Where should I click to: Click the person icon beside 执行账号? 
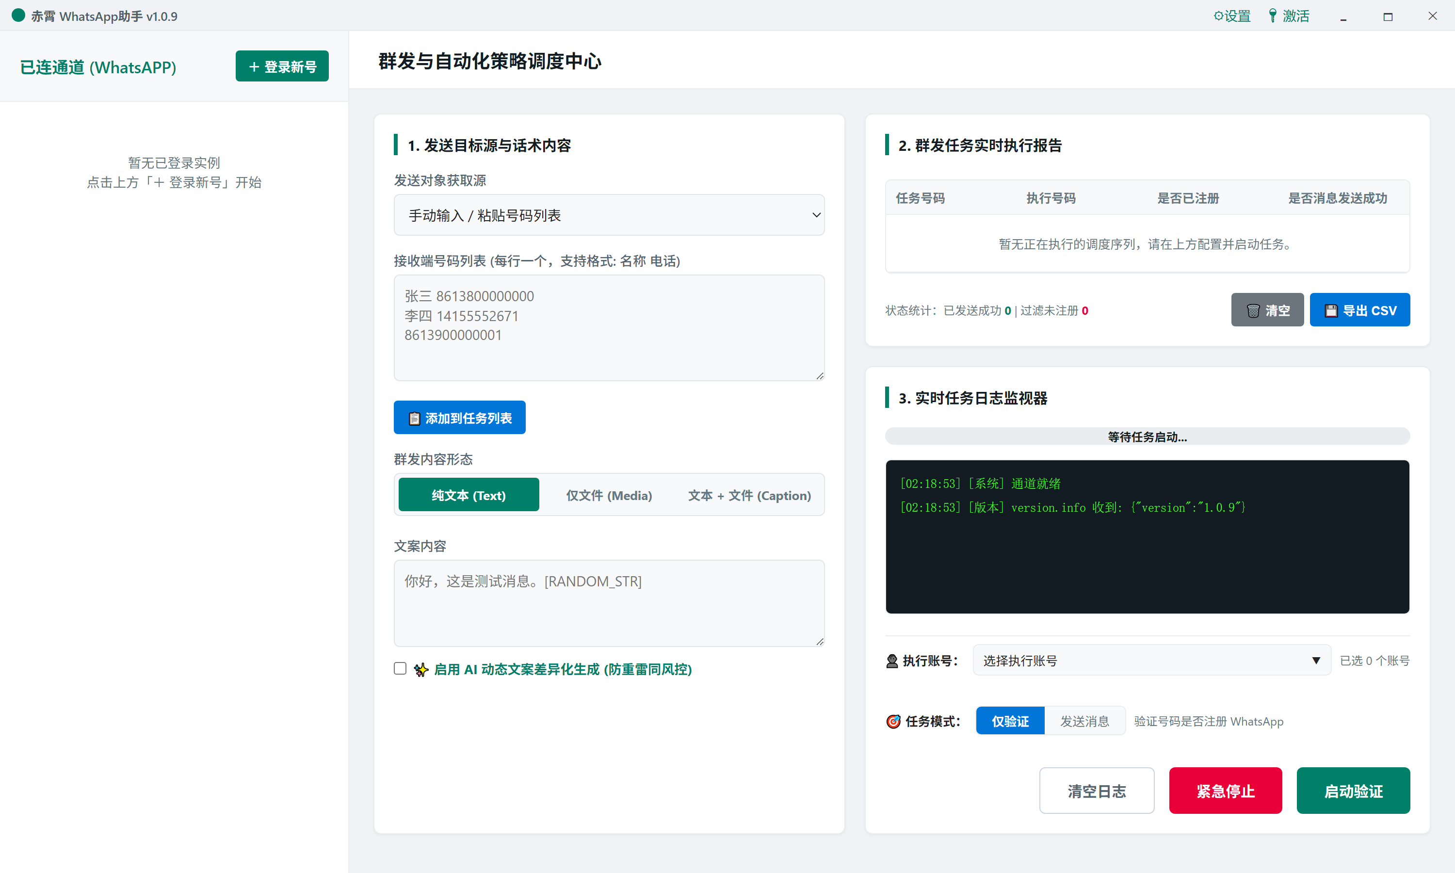[x=892, y=661]
